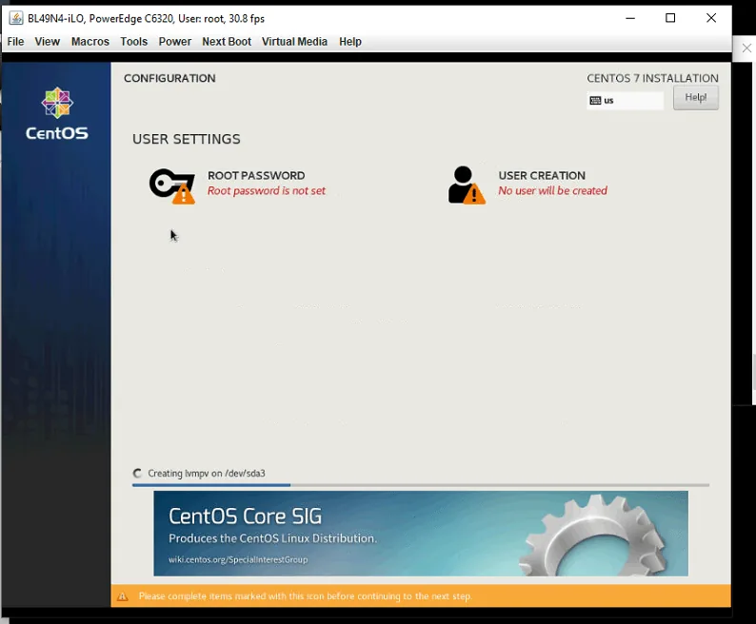
Task: Open the View menu
Action: pos(48,42)
